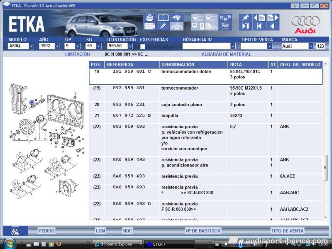Image resolution: width=332 pixels, height=249 pixels.
Task: Select row 191 959 481 C termoconmutador doble
Action: pos(205,76)
